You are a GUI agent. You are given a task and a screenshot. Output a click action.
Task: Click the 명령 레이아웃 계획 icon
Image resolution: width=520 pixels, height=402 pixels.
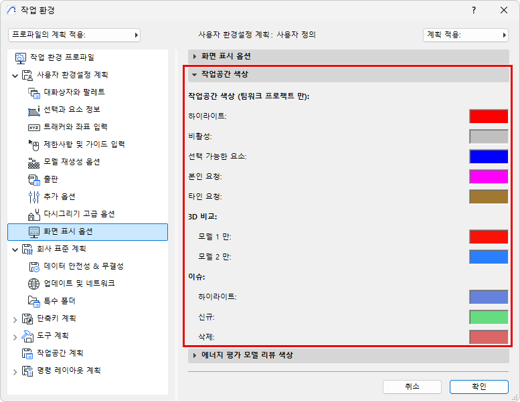27,371
